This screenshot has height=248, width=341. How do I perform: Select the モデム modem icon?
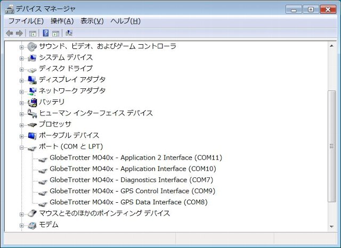[x=32, y=226]
